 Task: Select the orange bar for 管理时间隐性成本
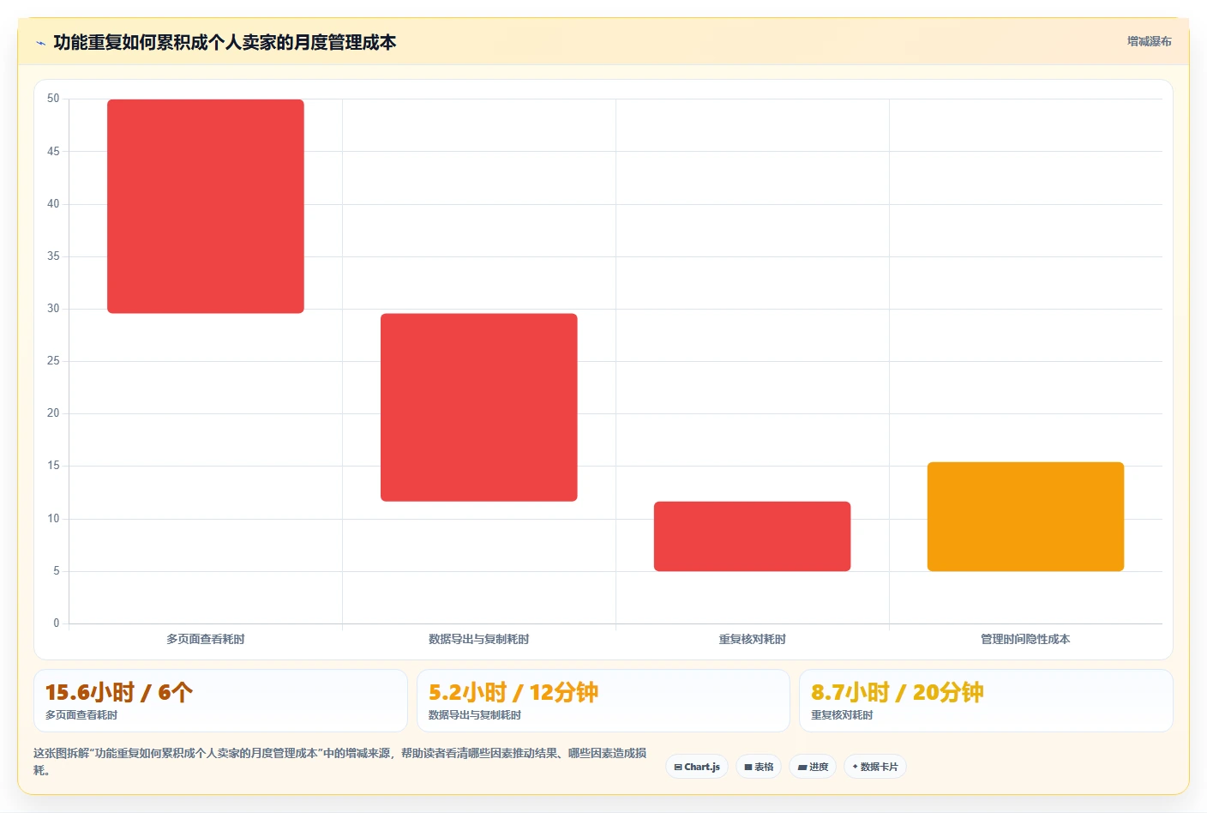click(x=1025, y=516)
